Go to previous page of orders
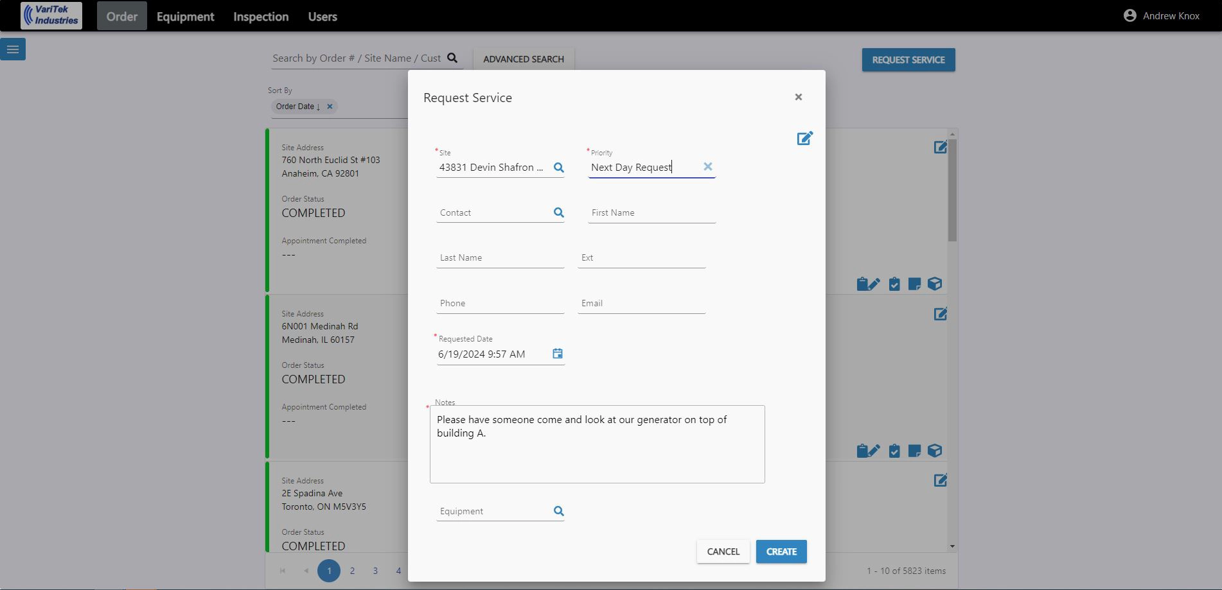This screenshot has width=1222, height=590. 306,571
